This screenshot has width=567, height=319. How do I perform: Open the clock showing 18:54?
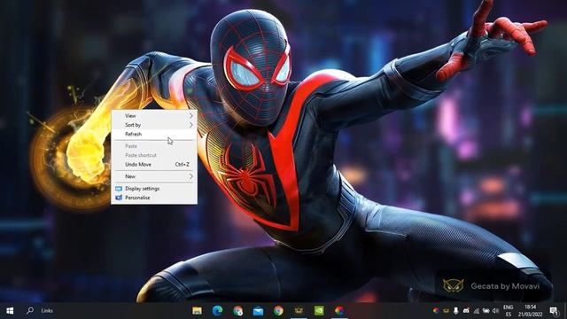(x=530, y=311)
